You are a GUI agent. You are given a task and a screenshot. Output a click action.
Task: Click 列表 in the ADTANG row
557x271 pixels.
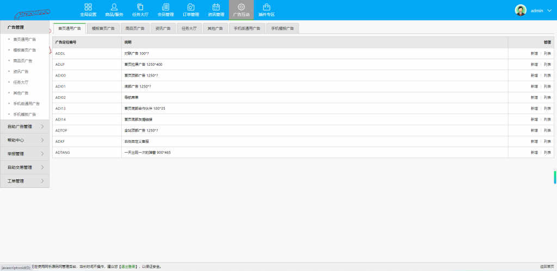pos(547,152)
